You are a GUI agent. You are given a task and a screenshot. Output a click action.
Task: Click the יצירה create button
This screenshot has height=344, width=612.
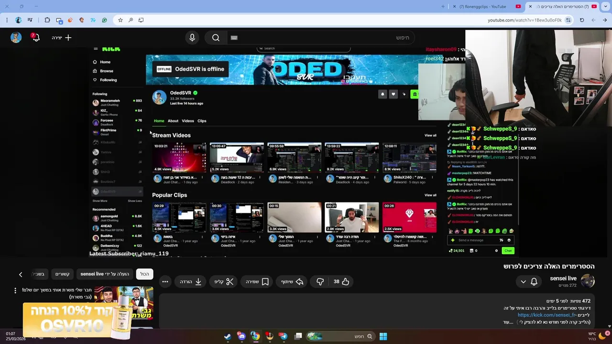click(62, 38)
